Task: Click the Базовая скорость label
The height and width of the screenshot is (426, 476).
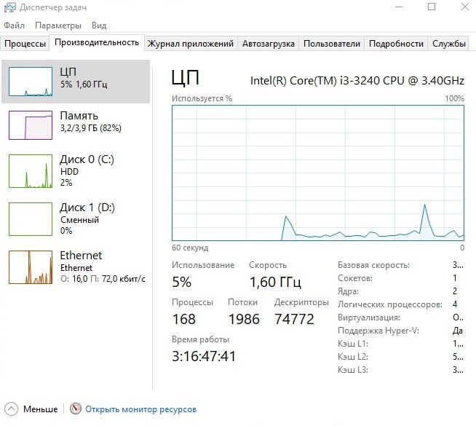Action: [x=373, y=265]
